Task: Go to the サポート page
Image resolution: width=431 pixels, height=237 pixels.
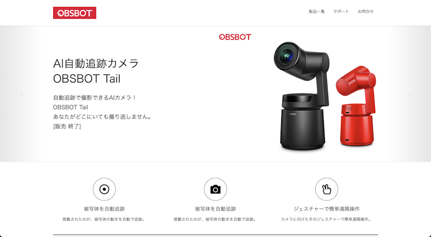Action: [x=341, y=11]
